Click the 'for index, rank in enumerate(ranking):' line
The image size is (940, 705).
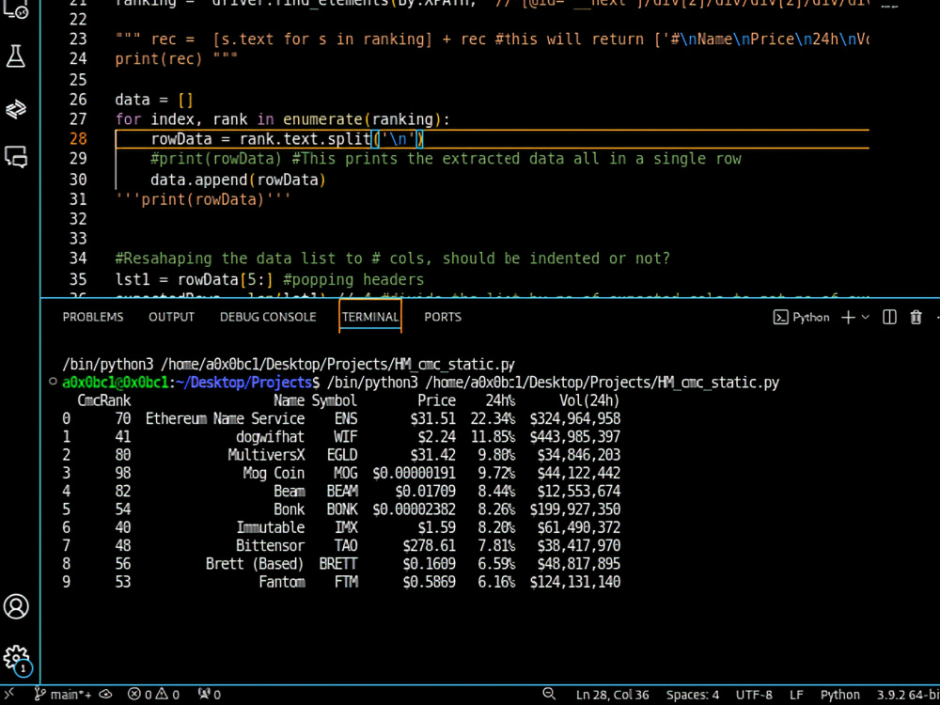click(x=282, y=119)
